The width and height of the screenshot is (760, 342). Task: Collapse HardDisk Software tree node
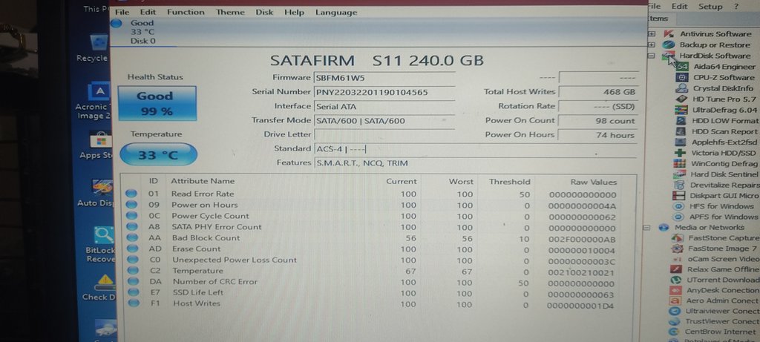coord(652,56)
